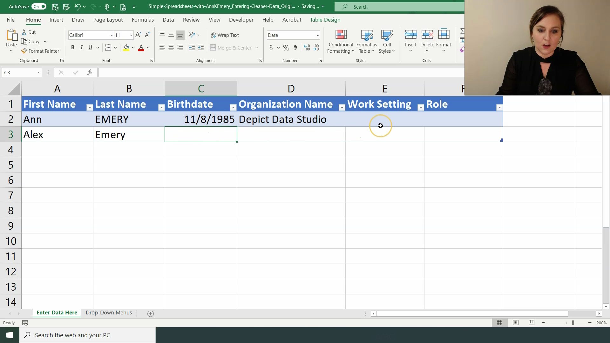Click the taskbar search box
Image resolution: width=610 pixels, height=343 pixels.
pyautogui.click(x=87, y=335)
